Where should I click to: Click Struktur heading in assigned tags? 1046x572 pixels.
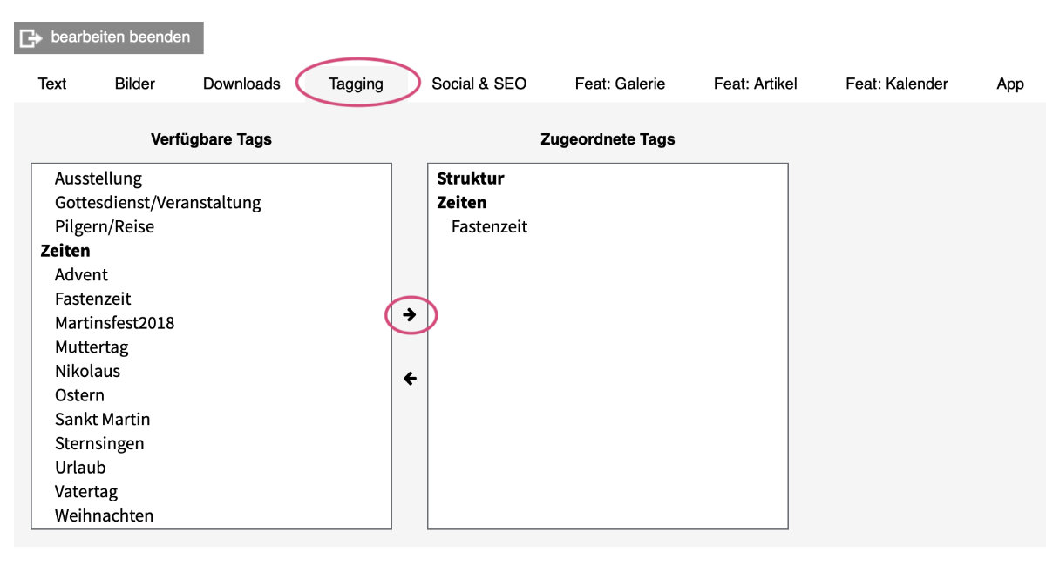point(471,178)
